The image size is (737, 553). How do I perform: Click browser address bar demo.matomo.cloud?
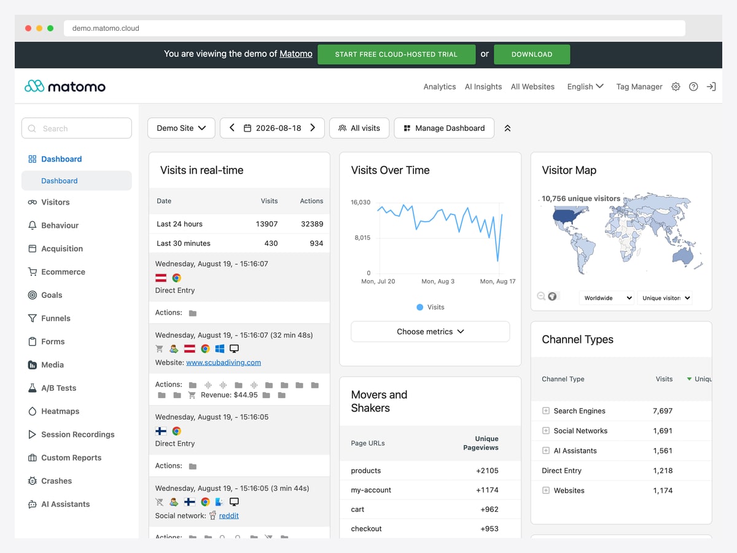point(375,28)
